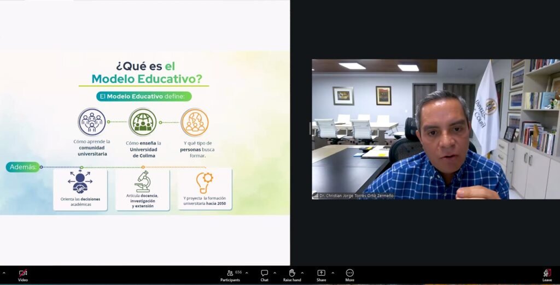Click the 'Orienta las decisiones académicas' card text

[x=80, y=201]
